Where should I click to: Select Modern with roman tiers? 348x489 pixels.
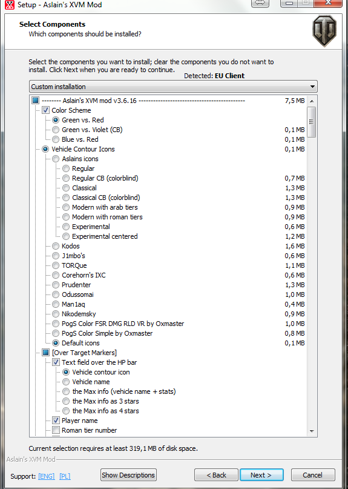[66, 217]
